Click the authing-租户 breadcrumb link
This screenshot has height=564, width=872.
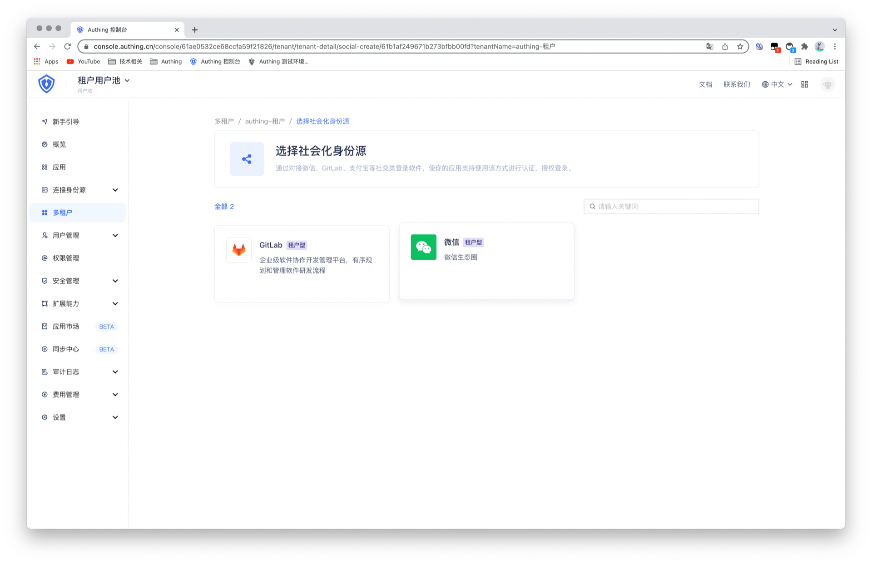click(265, 121)
